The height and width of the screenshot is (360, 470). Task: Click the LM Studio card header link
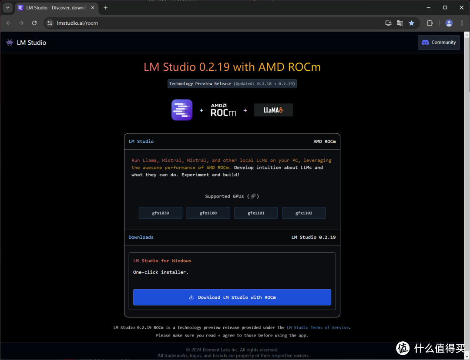point(141,142)
